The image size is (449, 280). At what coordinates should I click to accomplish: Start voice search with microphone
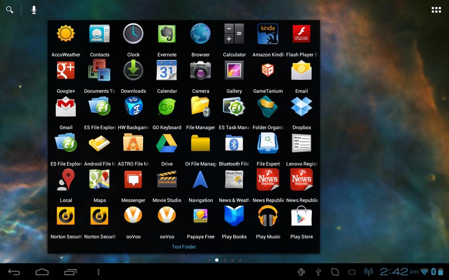pyautogui.click(x=34, y=10)
